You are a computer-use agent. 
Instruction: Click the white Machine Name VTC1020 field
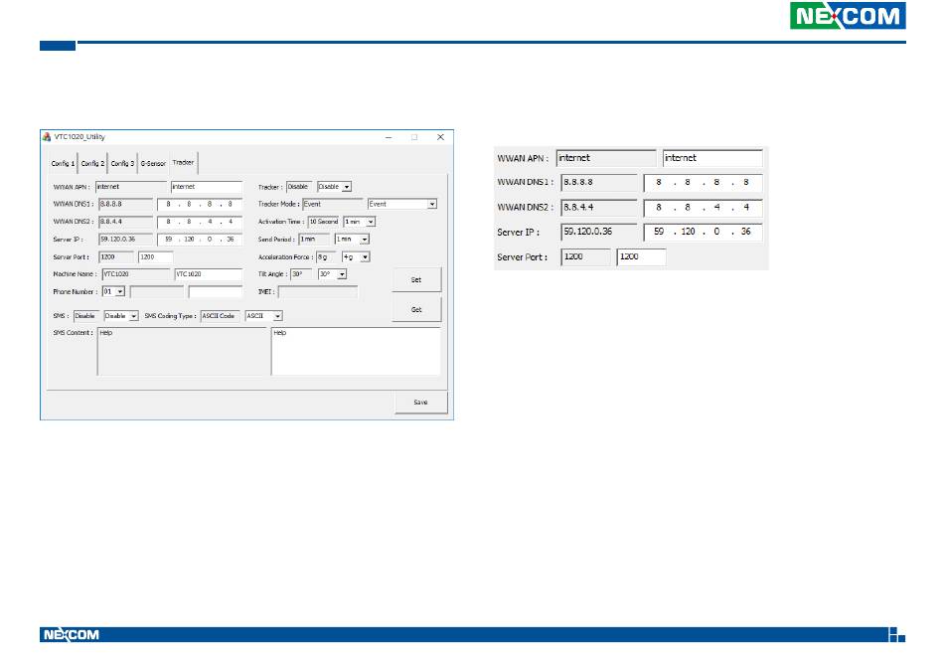click(x=209, y=274)
